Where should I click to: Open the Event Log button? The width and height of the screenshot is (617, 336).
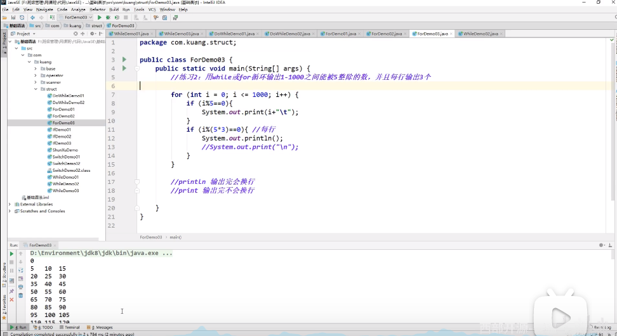coord(600,327)
